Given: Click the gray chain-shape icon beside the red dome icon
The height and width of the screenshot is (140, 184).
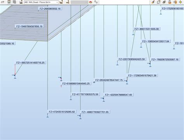Looking at the screenshot, I should point(96,2).
